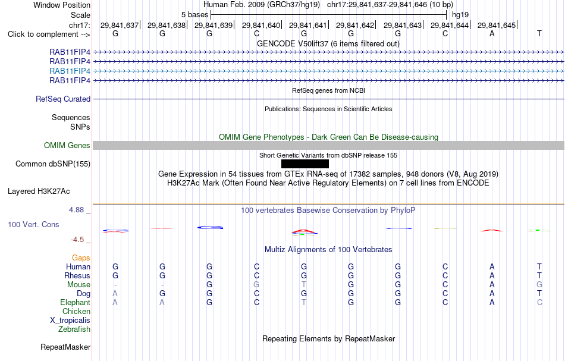
Task: Click the red PhyloP peak under 29,841,641
Action: pyautogui.click(x=304, y=231)
